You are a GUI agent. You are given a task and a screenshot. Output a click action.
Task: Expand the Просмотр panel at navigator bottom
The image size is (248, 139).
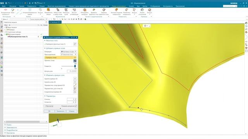pyautogui.click(x=5, y=133)
